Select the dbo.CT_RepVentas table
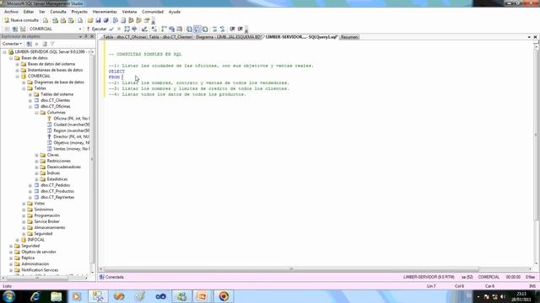This screenshot has width=540, height=303. [x=57, y=197]
